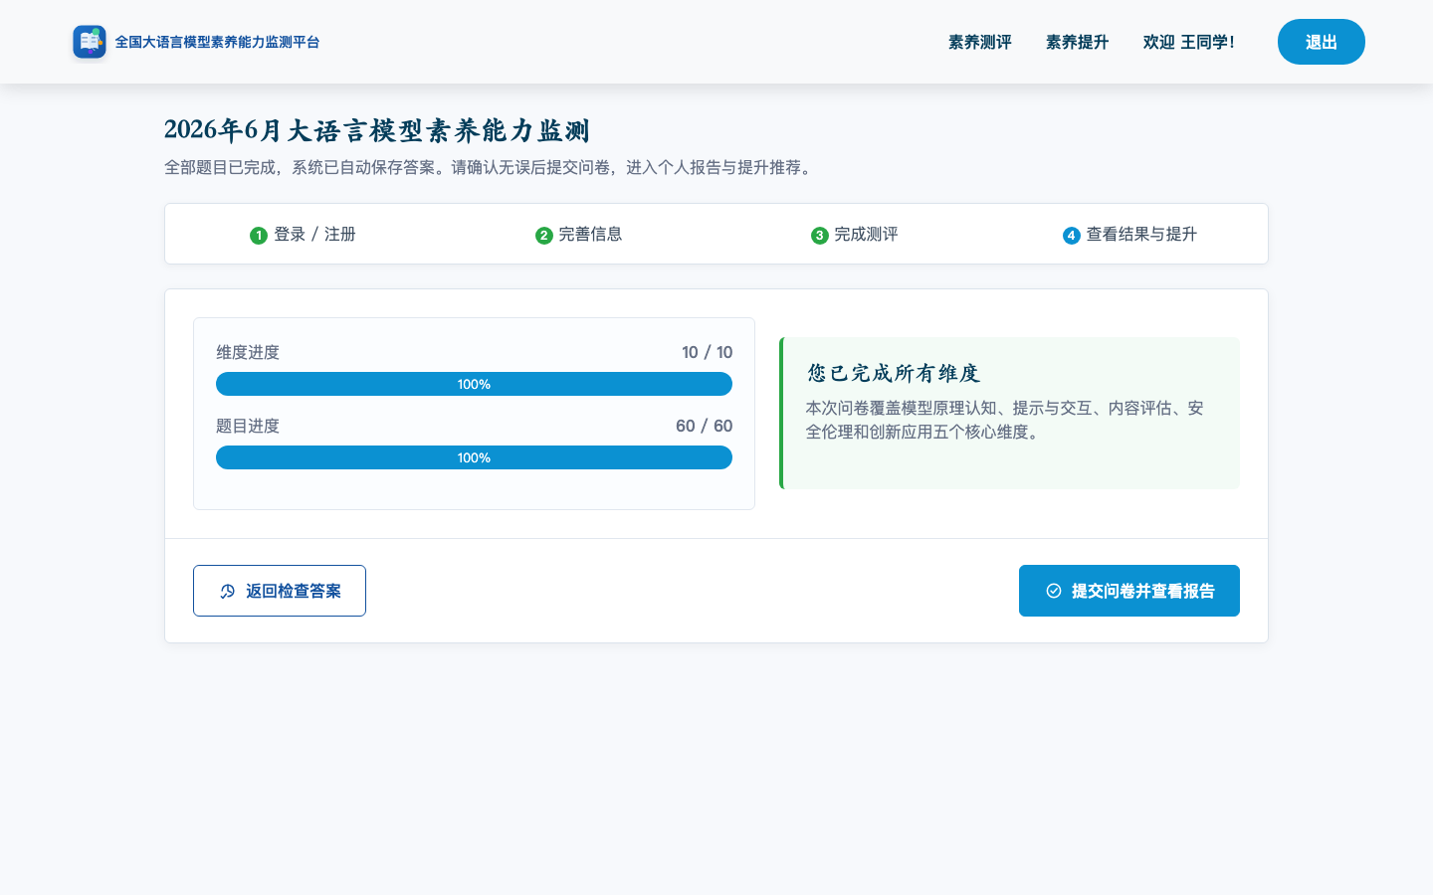
Task: Click the 题目进度 progress bar
Action: point(474,457)
